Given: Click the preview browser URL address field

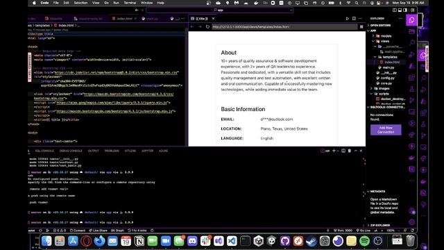Looking at the screenshot, I should pos(284,26).
